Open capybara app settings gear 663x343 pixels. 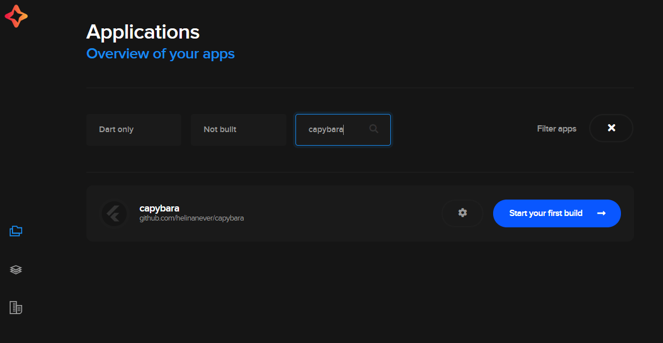462,213
